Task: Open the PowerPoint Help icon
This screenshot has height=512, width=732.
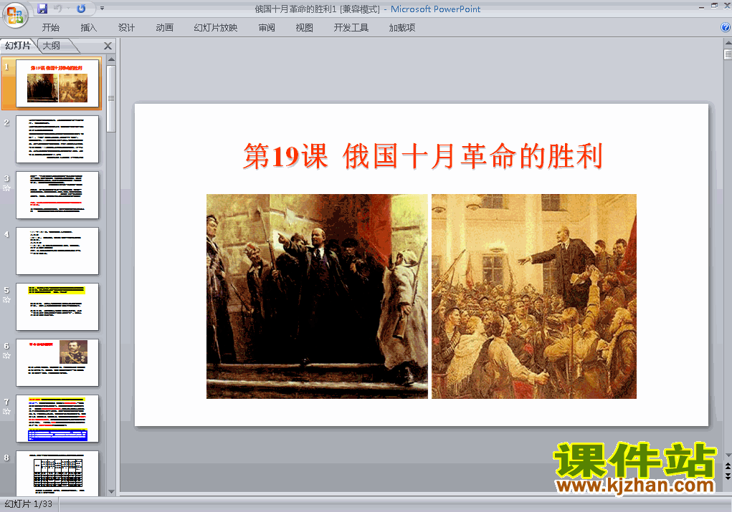Action: coord(726,27)
